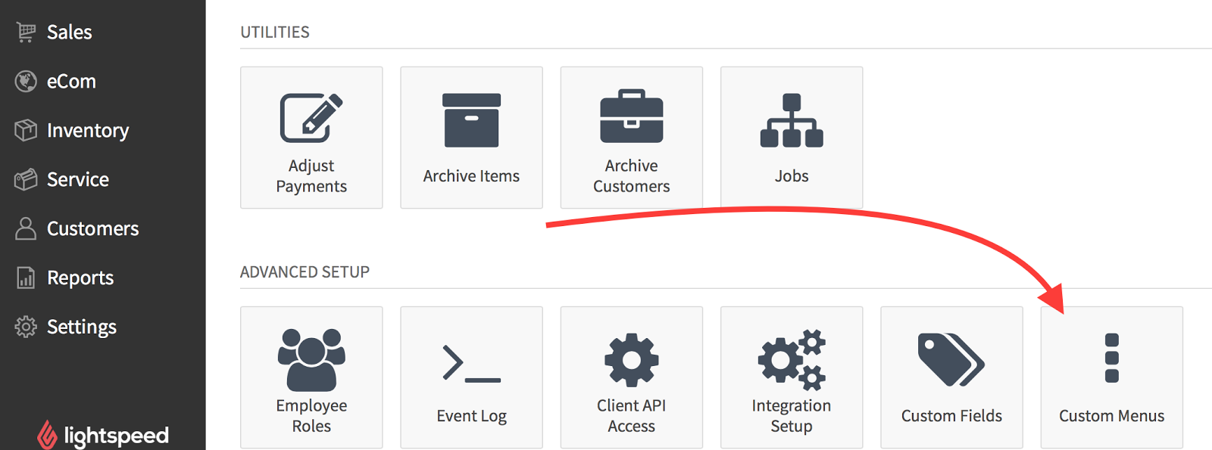Go to Settings menu label

pyautogui.click(x=82, y=327)
